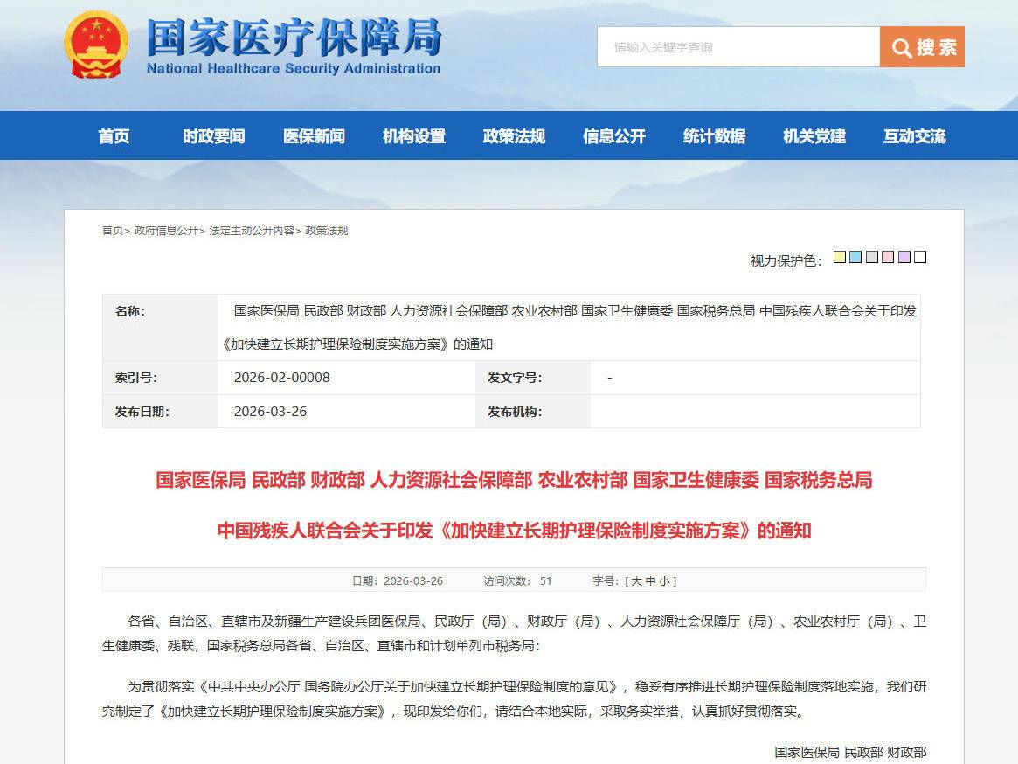Image resolution: width=1018 pixels, height=764 pixels.
Task: Select the pink eye-protection color swatch
Action: tap(888, 257)
